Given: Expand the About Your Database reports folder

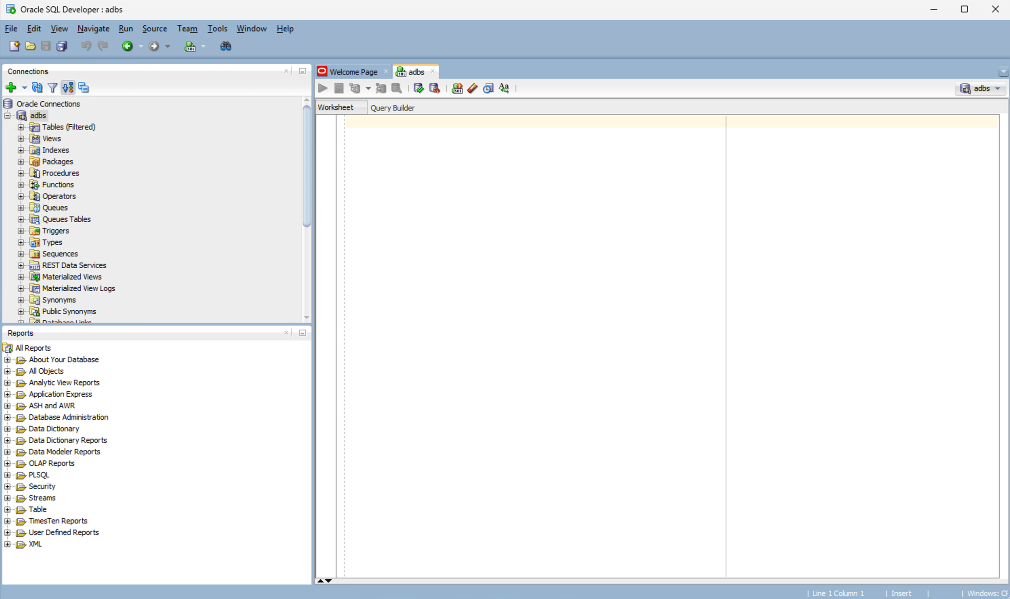Looking at the screenshot, I should (7, 360).
